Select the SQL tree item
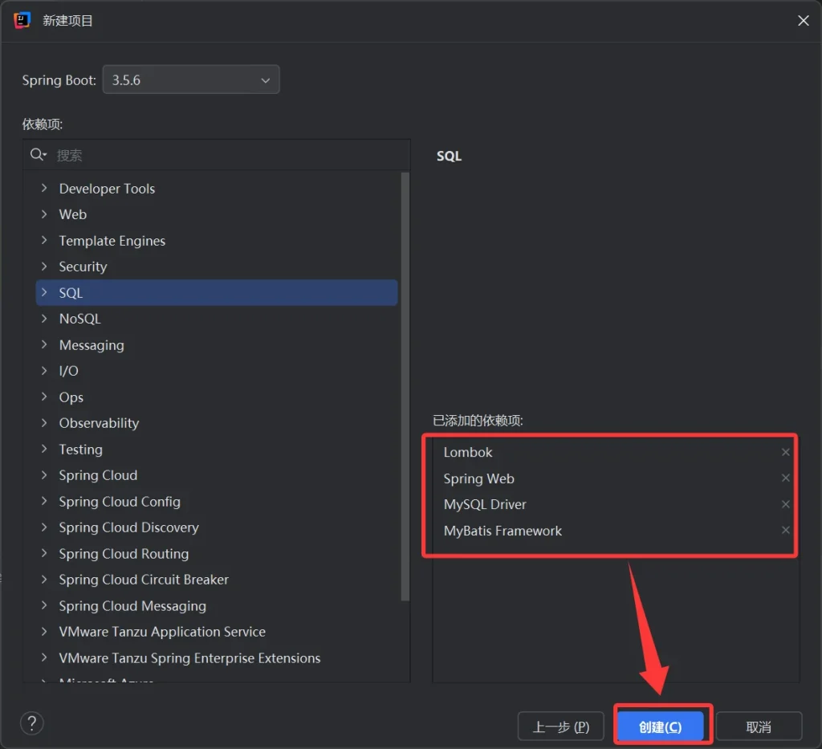The image size is (822, 749). pos(71,293)
